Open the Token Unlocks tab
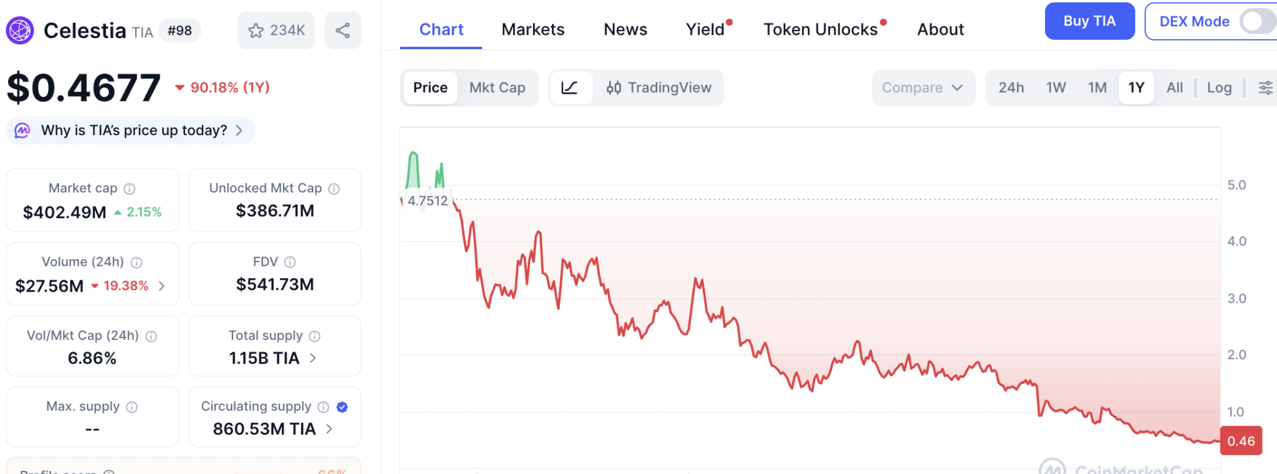 point(821,29)
